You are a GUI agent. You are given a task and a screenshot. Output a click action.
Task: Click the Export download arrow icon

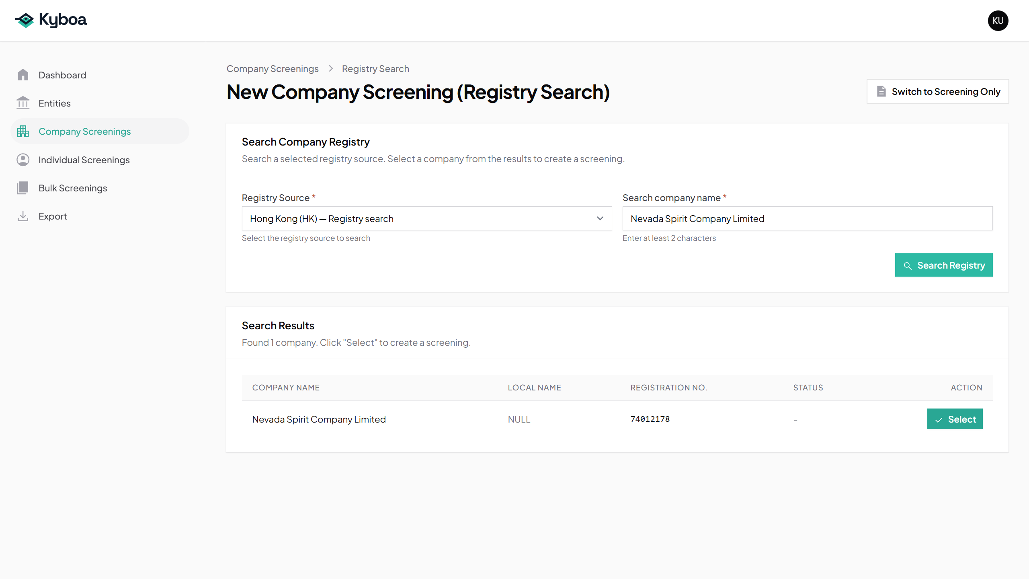[x=23, y=216]
